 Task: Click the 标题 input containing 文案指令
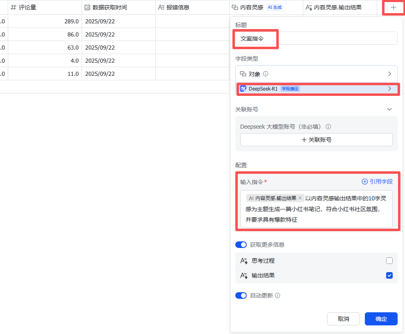(x=316, y=38)
